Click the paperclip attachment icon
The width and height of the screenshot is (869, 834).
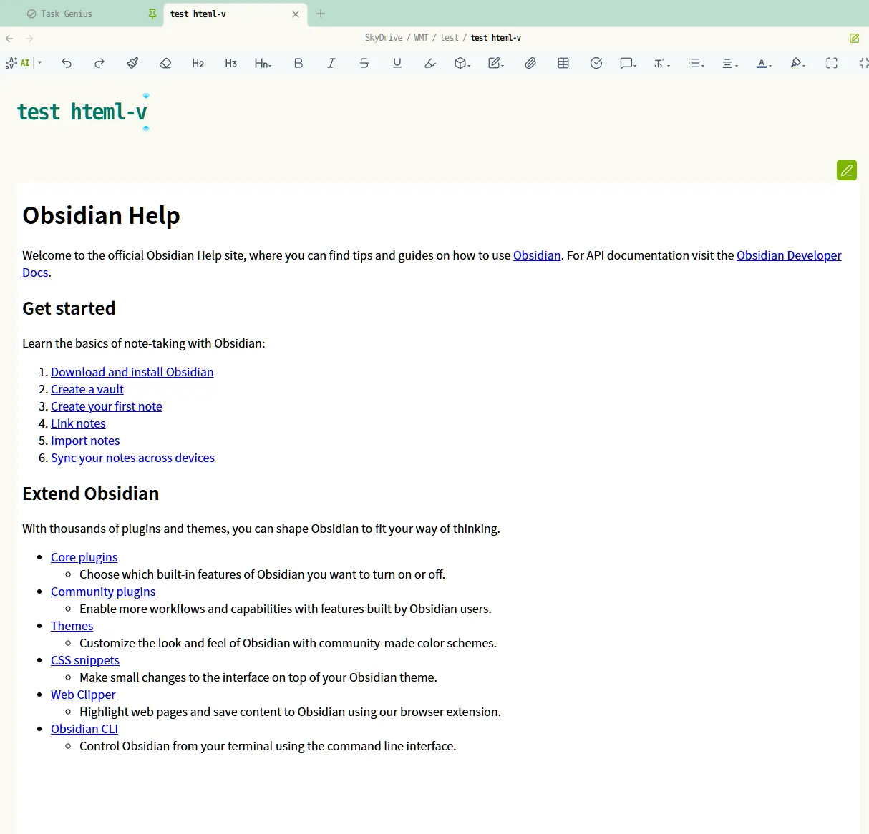530,63
